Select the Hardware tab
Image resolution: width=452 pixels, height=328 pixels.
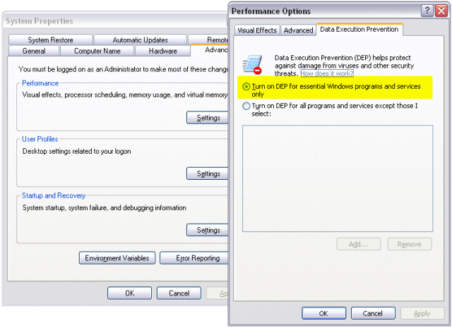click(x=163, y=51)
